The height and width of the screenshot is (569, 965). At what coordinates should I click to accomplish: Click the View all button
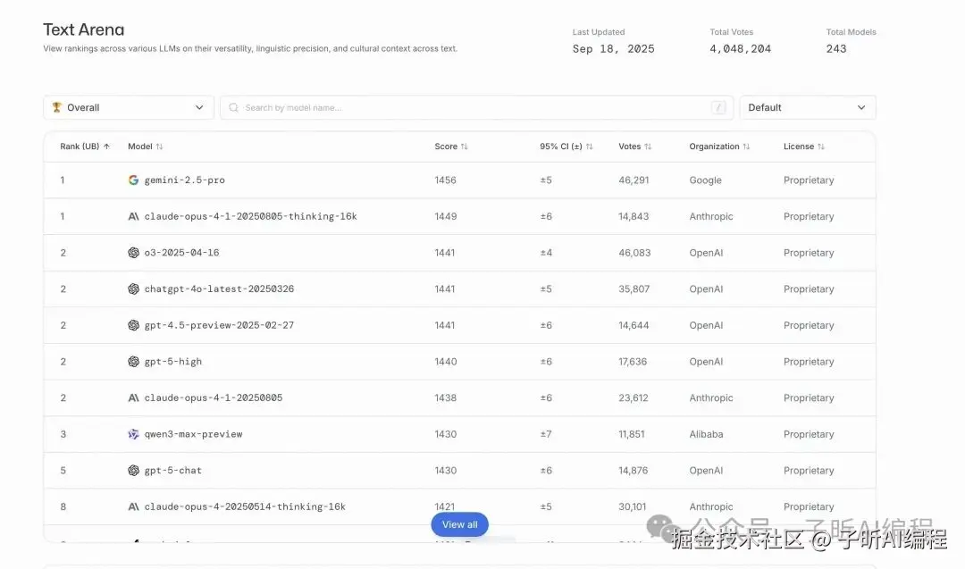click(460, 524)
